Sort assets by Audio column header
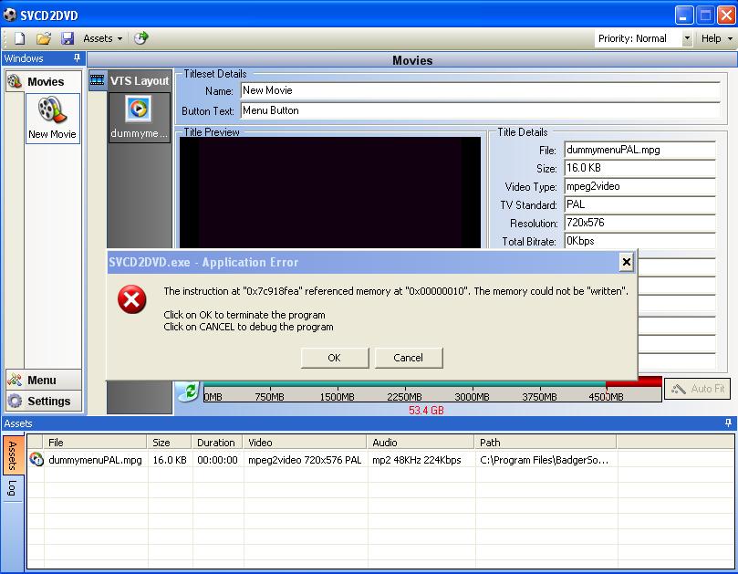The height and width of the screenshot is (574, 738). point(421,443)
